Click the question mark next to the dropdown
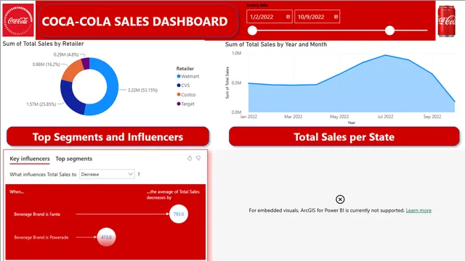Image resolution: width=465 pixels, height=261 pixels. pyautogui.click(x=139, y=174)
